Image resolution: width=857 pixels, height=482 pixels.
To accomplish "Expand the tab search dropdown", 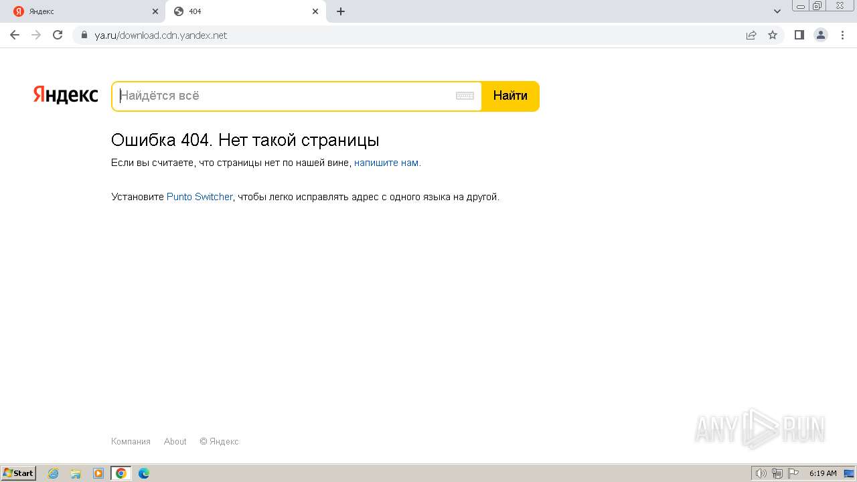I will pos(777,11).
